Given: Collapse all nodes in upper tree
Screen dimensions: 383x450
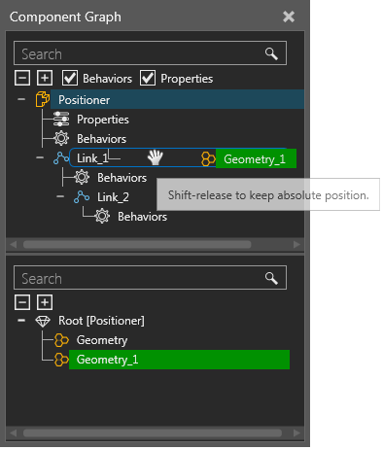Looking at the screenshot, I should point(22,78).
